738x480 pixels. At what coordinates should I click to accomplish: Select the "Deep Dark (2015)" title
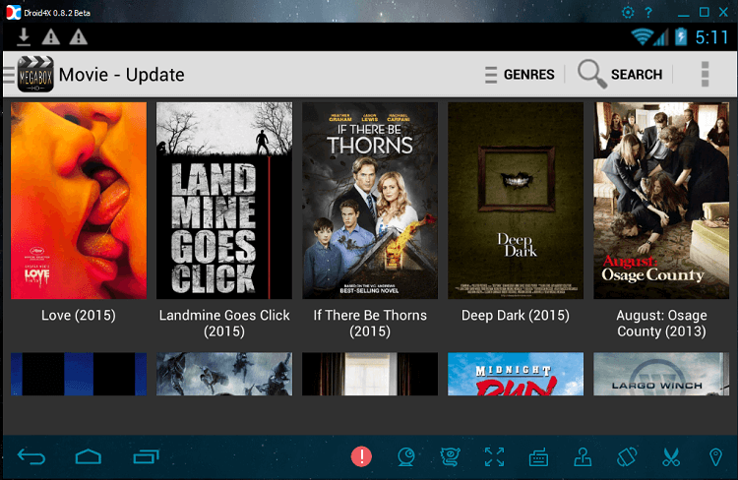(x=516, y=316)
